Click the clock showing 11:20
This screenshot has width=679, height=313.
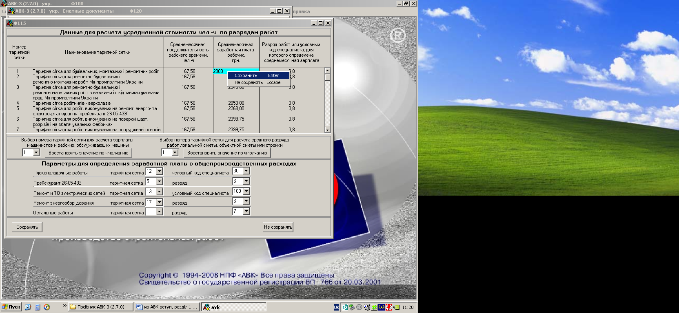click(x=408, y=307)
